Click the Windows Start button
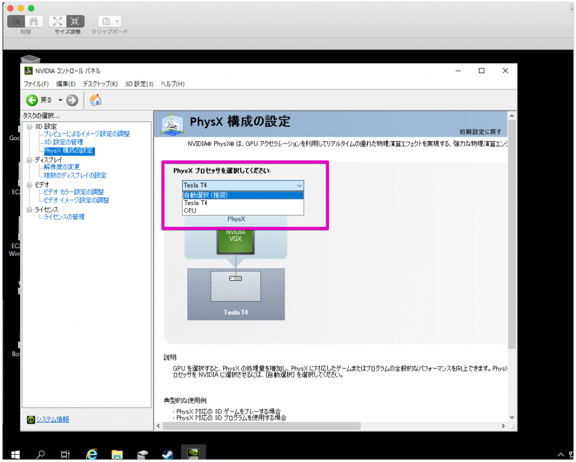Image resolution: width=576 pixels, height=462 pixels. 15,454
